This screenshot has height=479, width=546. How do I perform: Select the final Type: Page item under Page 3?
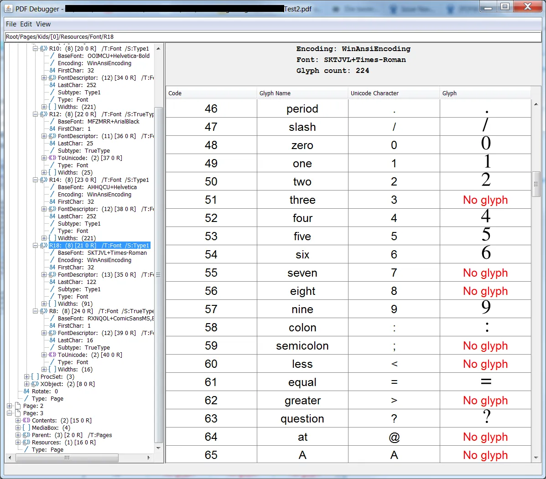[47, 450]
